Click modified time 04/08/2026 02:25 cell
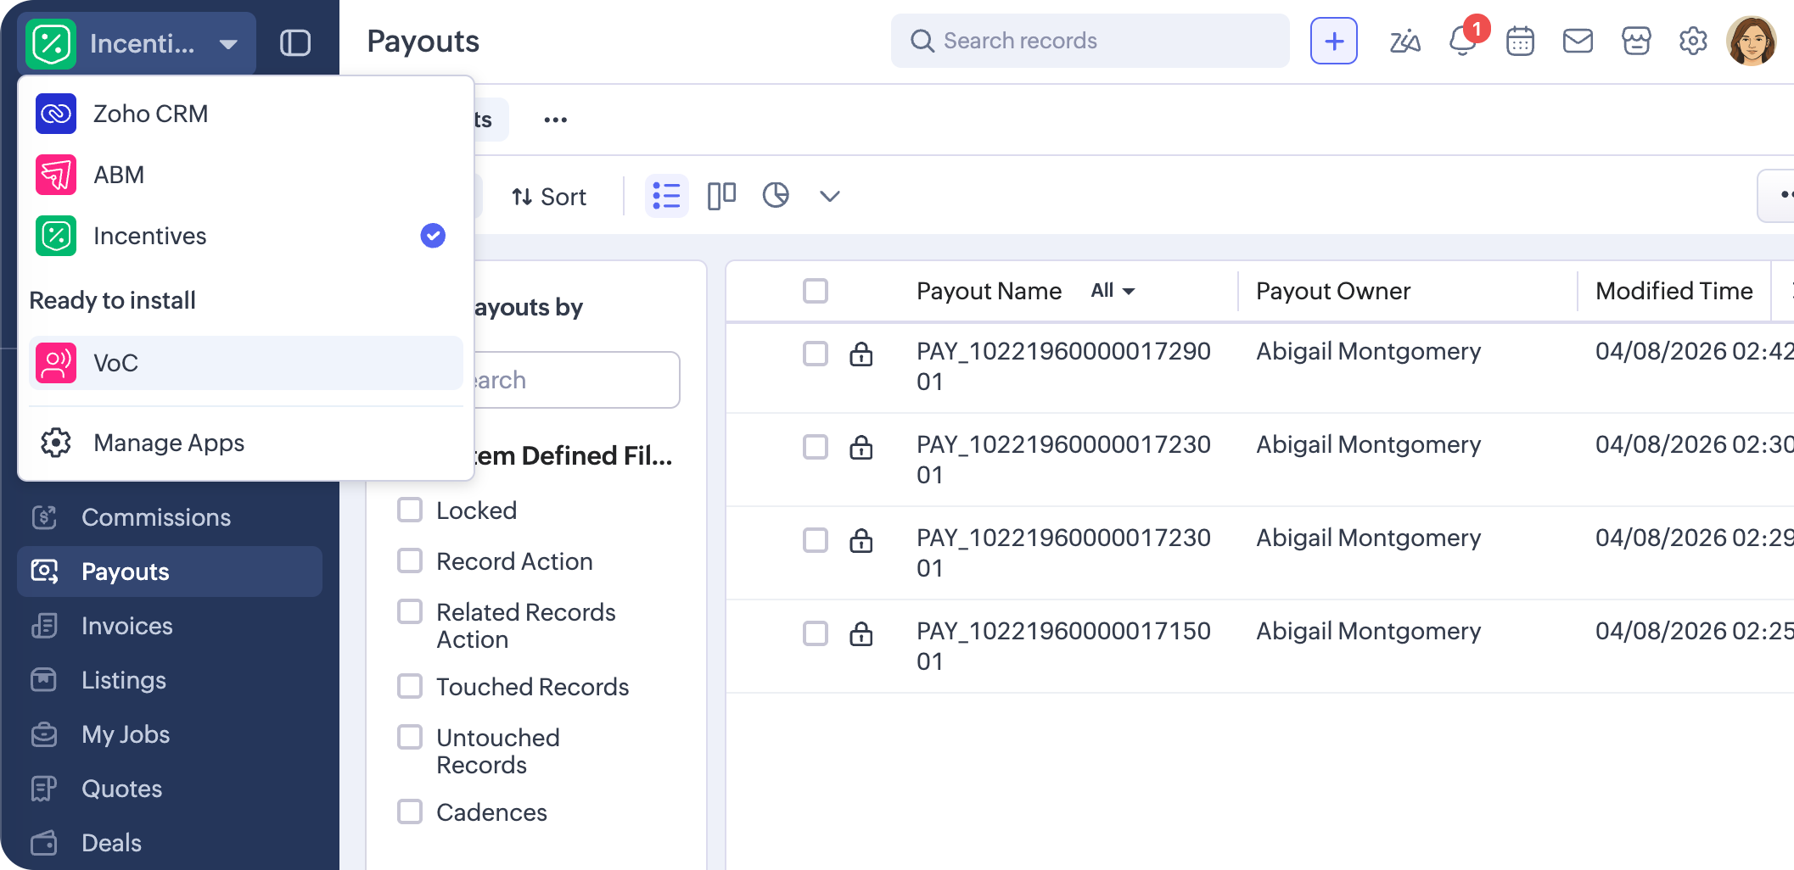 1694,631
